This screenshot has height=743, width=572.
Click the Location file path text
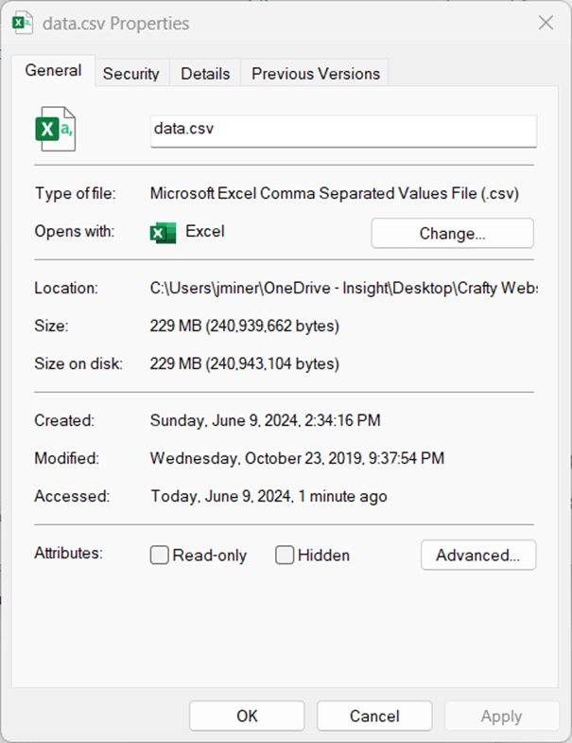pos(343,288)
